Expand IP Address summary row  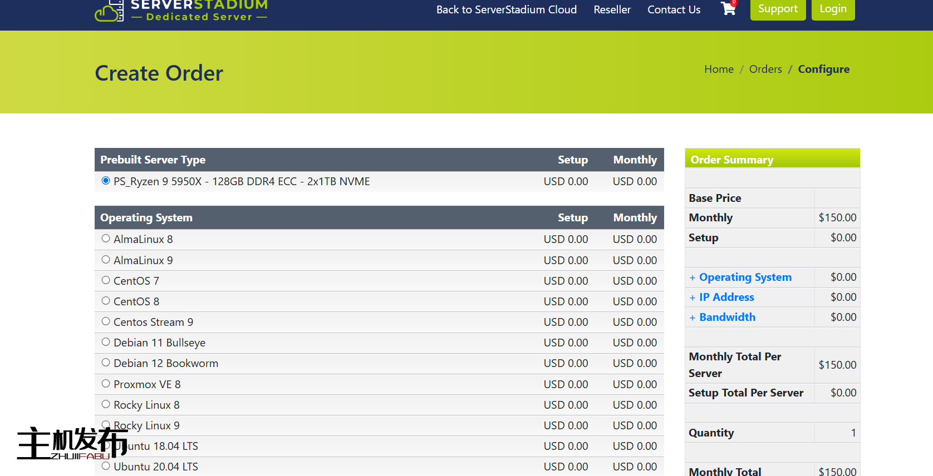(x=726, y=297)
